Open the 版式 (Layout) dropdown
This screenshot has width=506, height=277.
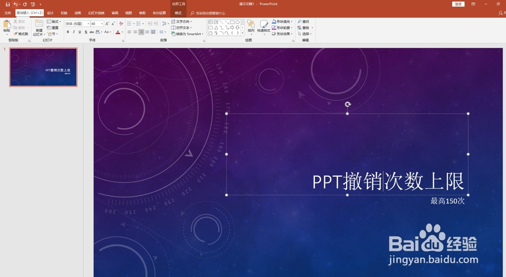tap(54, 22)
